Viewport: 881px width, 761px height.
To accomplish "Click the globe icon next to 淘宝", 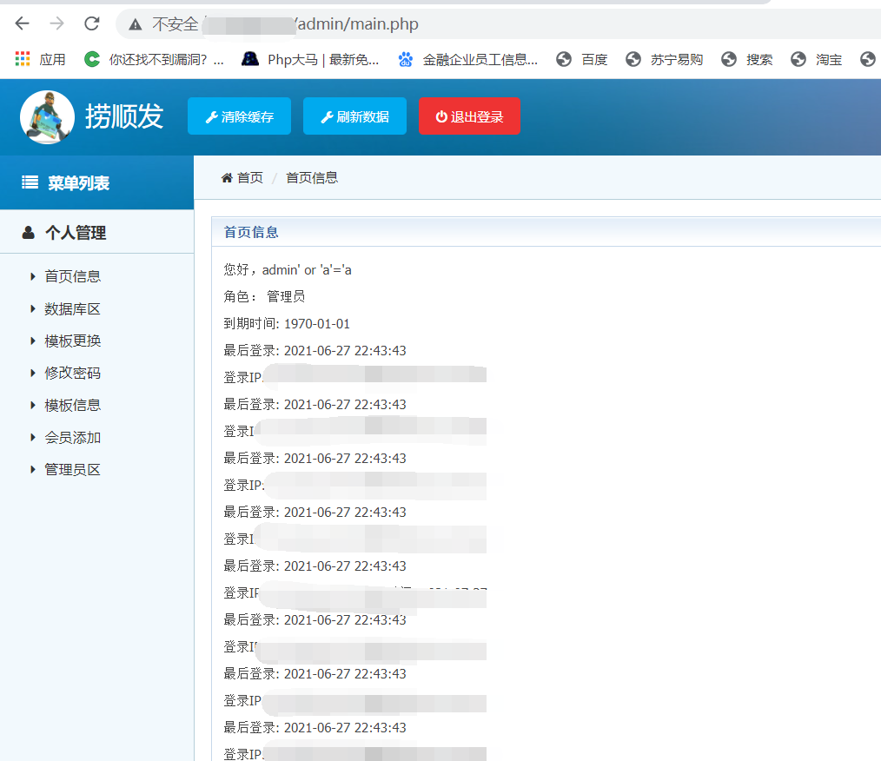I will [x=798, y=59].
